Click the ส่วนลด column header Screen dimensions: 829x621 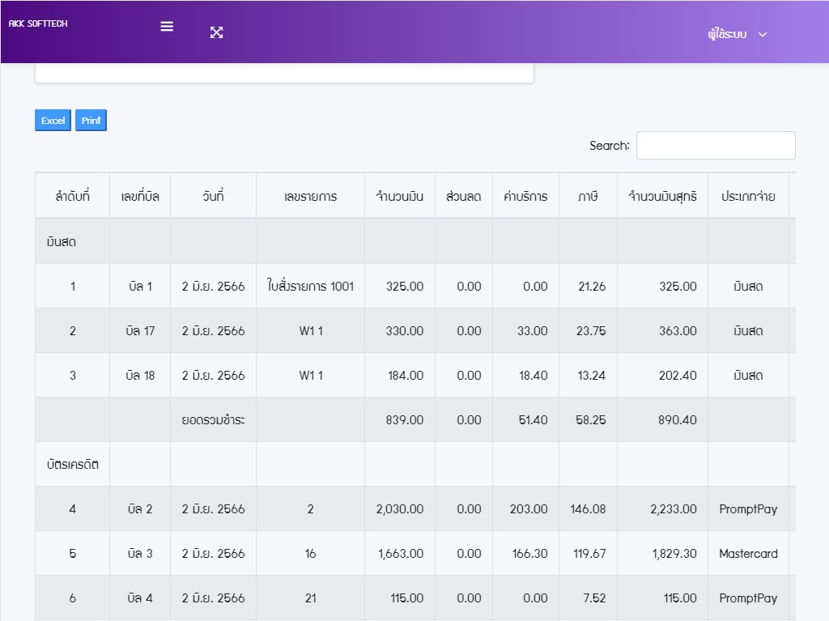tap(464, 196)
